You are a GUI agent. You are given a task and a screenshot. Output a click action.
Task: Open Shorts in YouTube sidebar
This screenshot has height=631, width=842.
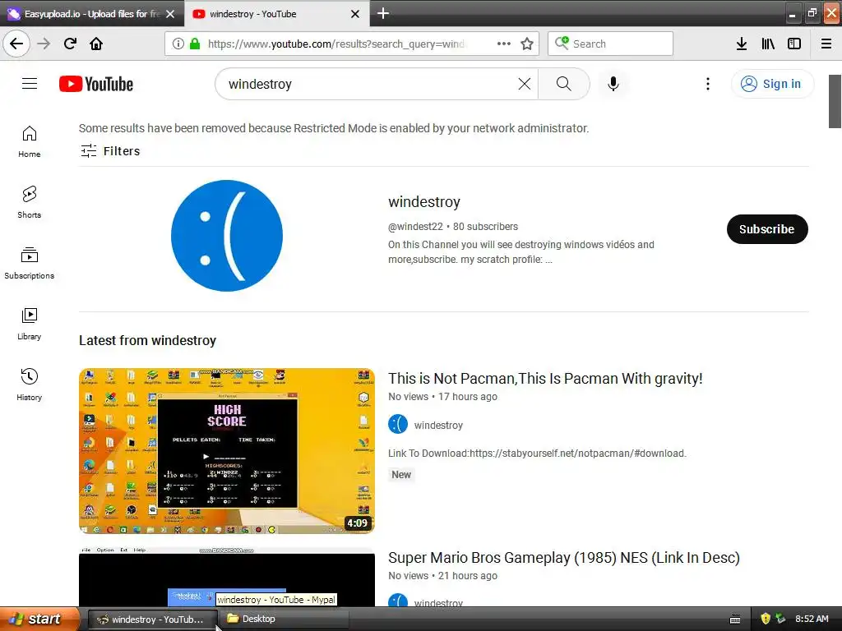tap(29, 202)
